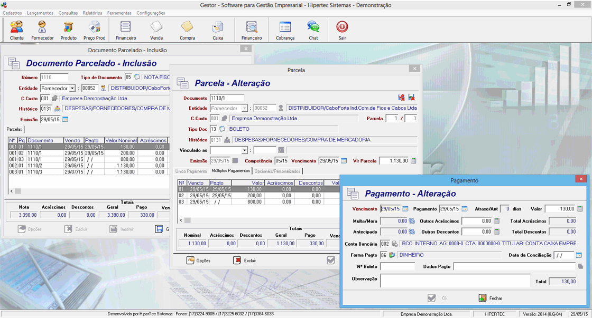The image size is (592, 318).
Task: Select row 1110/2 in Parcelas grid
Action: pyautogui.click(x=89, y=166)
